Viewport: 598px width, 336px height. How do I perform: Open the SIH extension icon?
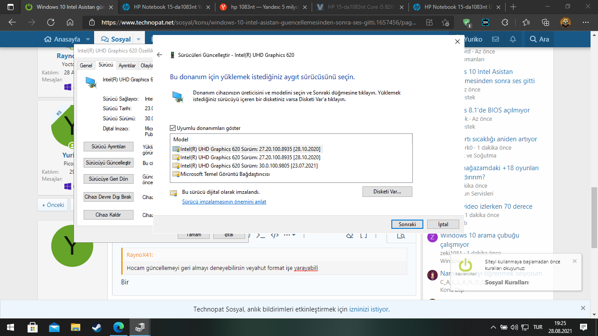point(485,22)
